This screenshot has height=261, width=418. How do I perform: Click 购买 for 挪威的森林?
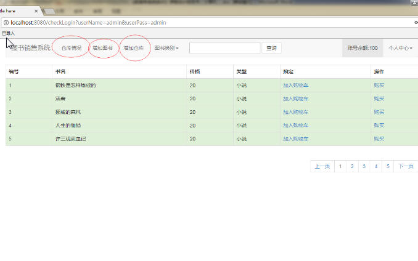pyautogui.click(x=379, y=112)
